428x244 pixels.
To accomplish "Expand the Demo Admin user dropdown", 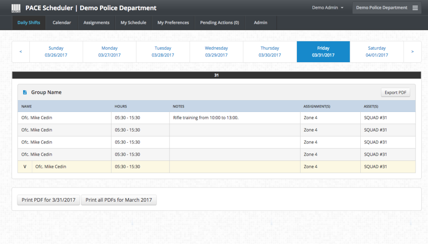I will click(x=328, y=8).
